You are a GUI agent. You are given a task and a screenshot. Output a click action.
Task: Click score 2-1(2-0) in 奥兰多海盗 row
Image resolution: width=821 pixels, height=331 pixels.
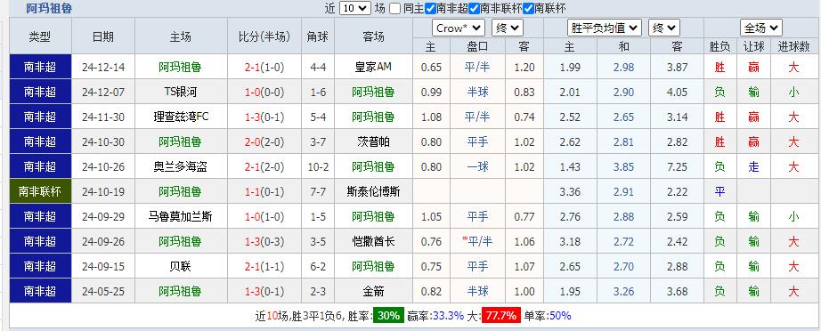coord(264,166)
